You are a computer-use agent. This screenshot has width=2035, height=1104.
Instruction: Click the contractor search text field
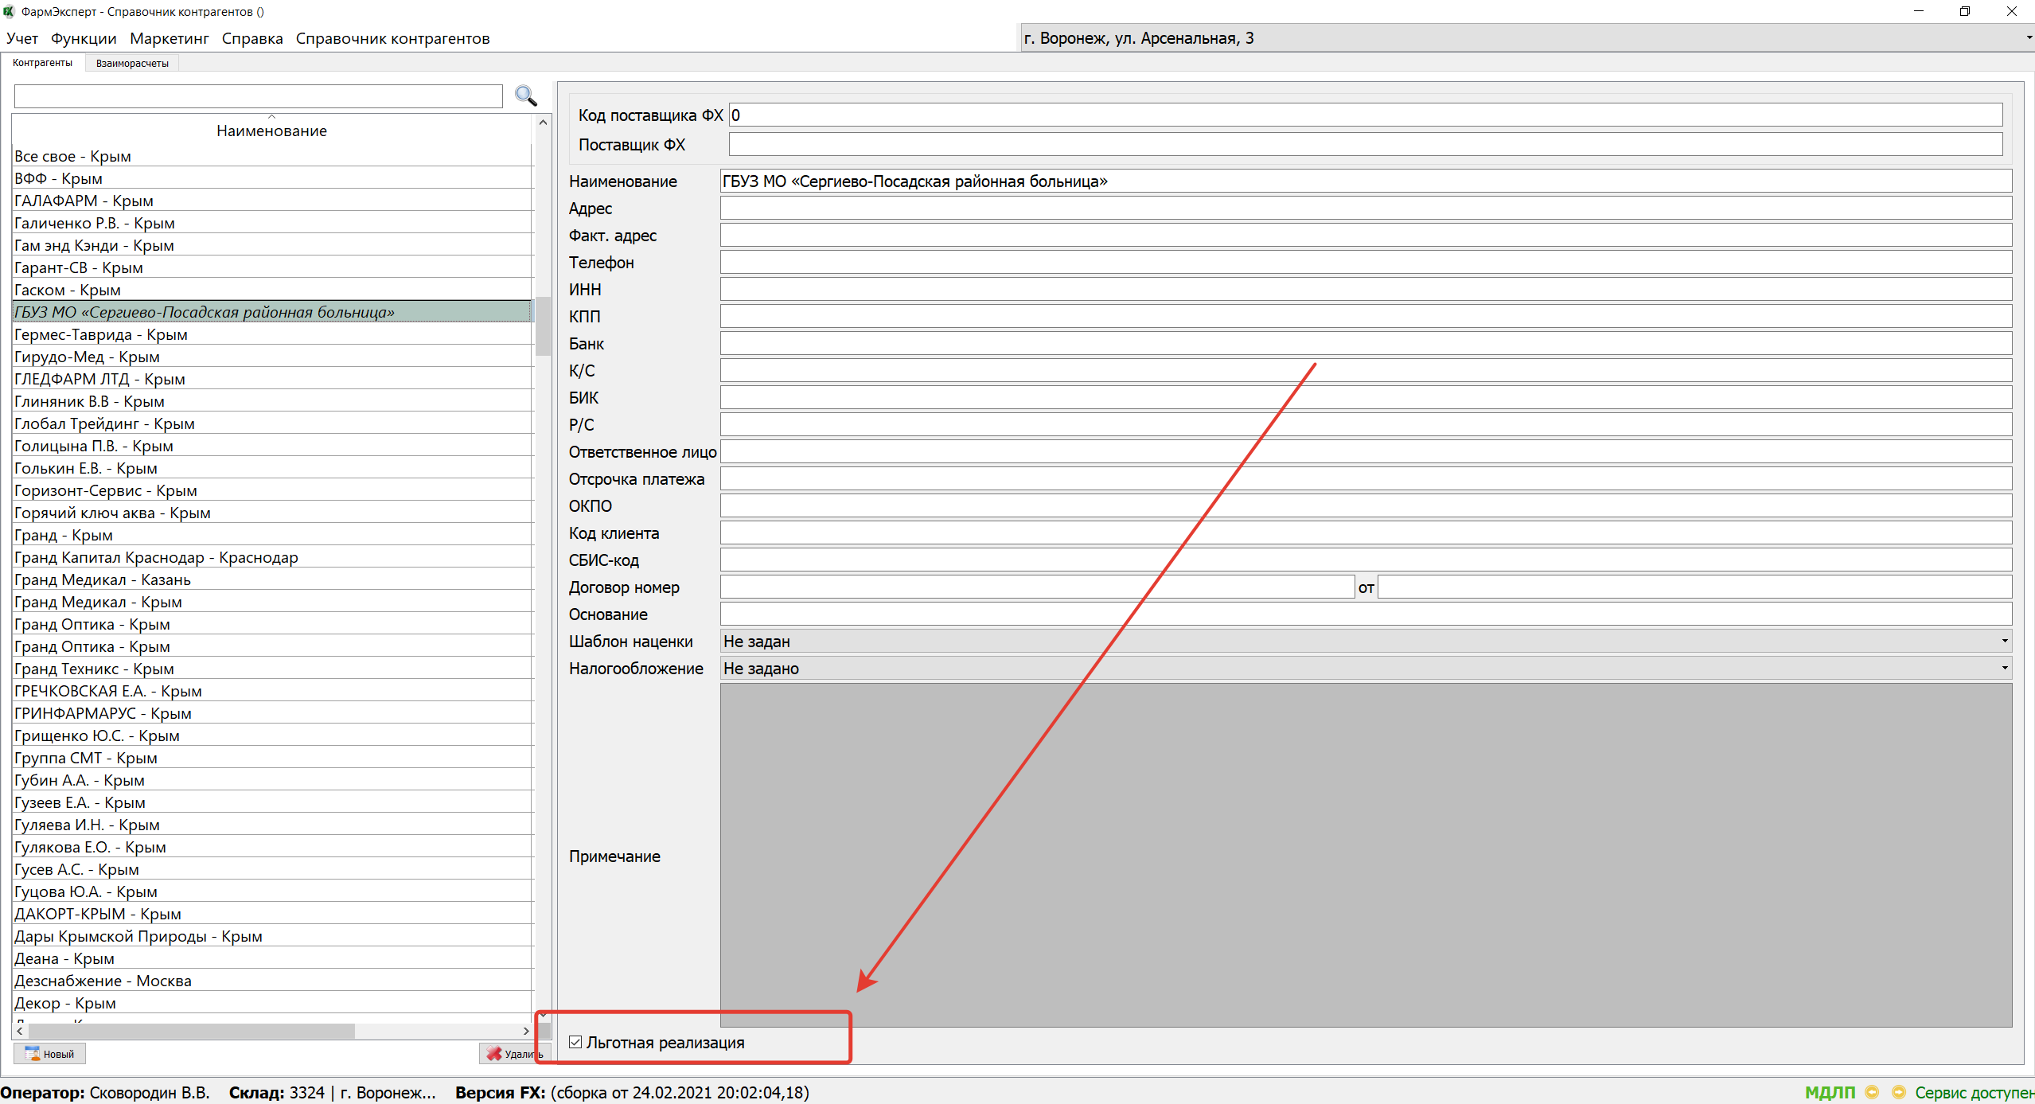(x=258, y=96)
